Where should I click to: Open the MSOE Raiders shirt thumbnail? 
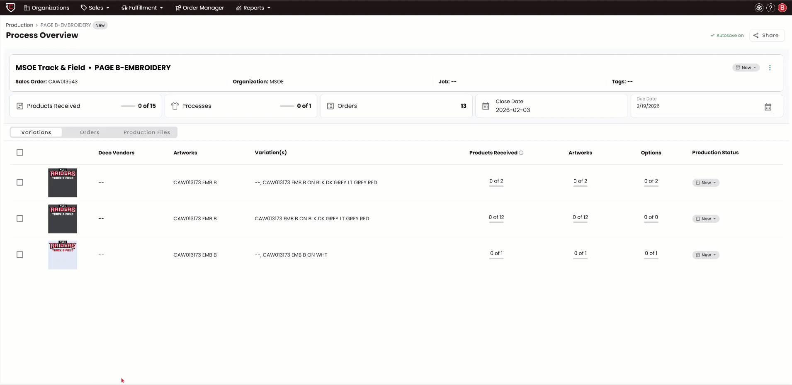(x=62, y=183)
